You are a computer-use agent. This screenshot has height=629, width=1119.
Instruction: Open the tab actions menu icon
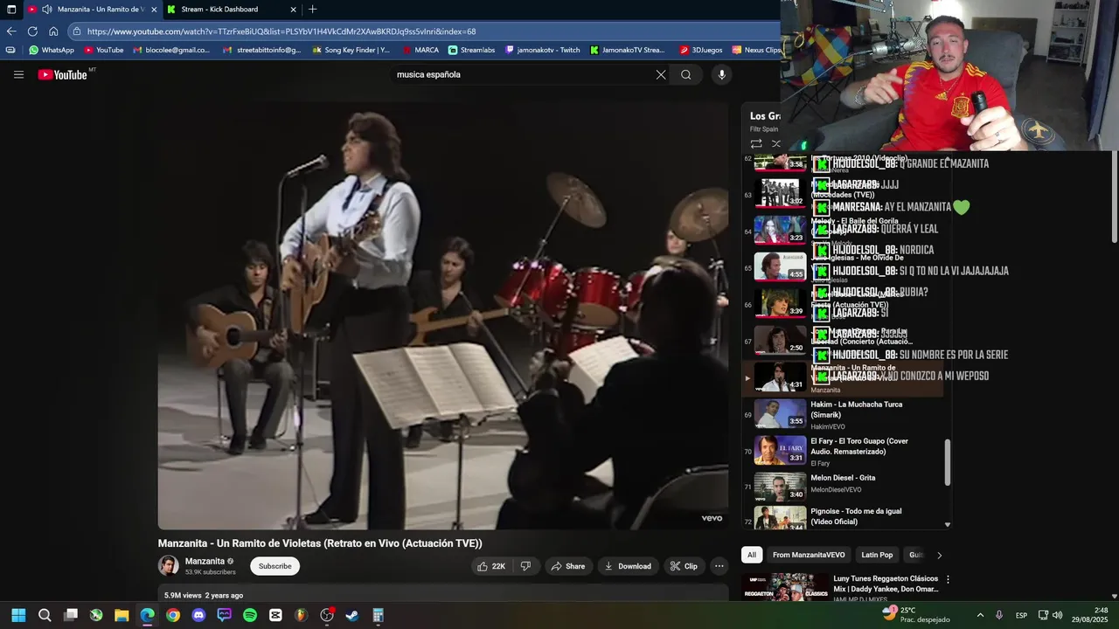(x=11, y=10)
